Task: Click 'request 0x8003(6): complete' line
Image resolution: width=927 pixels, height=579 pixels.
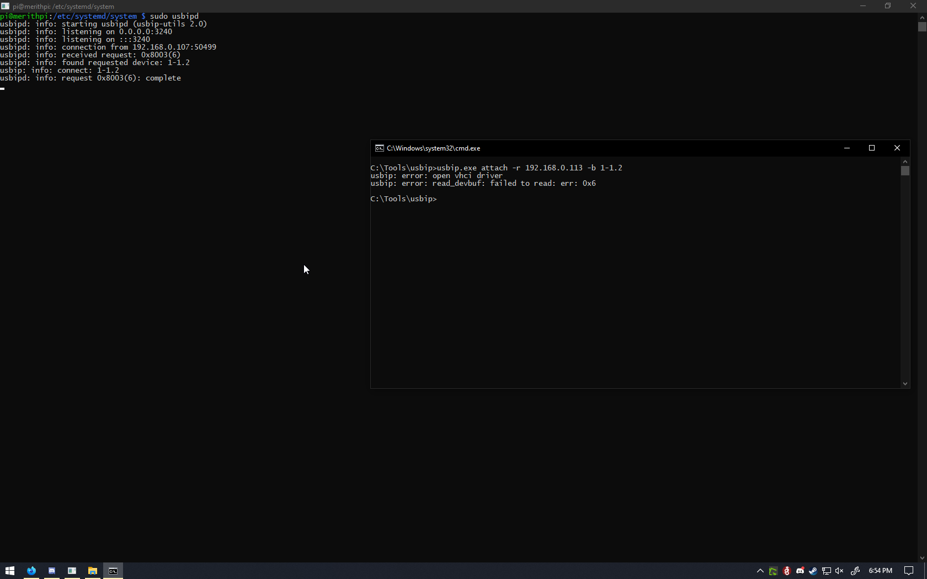Action: click(x=90, y=78)
